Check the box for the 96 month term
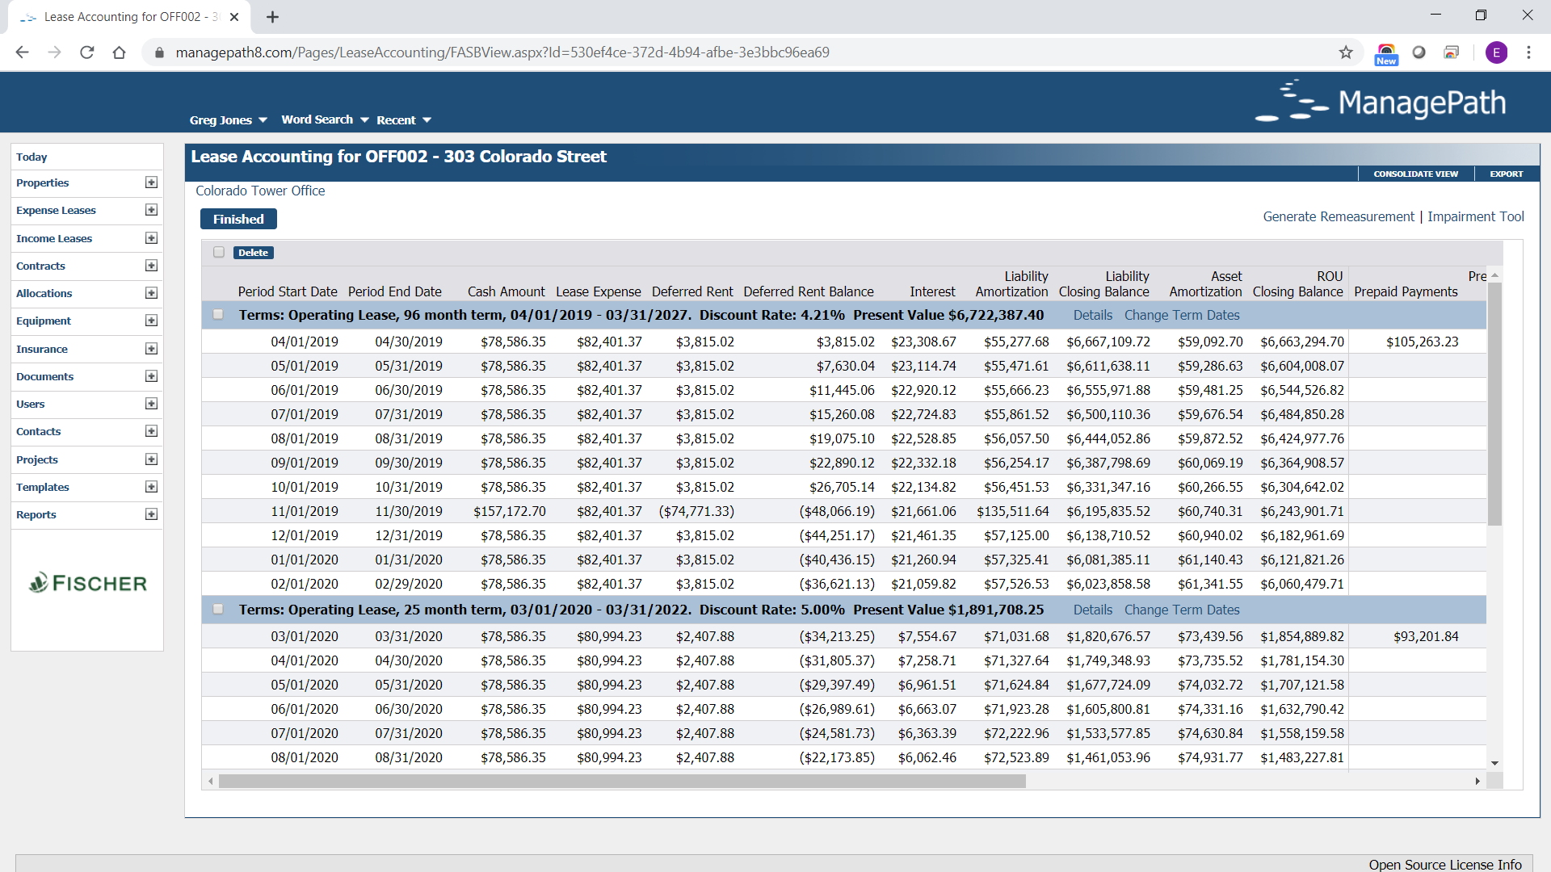The image size is (1551, 872). tap(218, 314)
